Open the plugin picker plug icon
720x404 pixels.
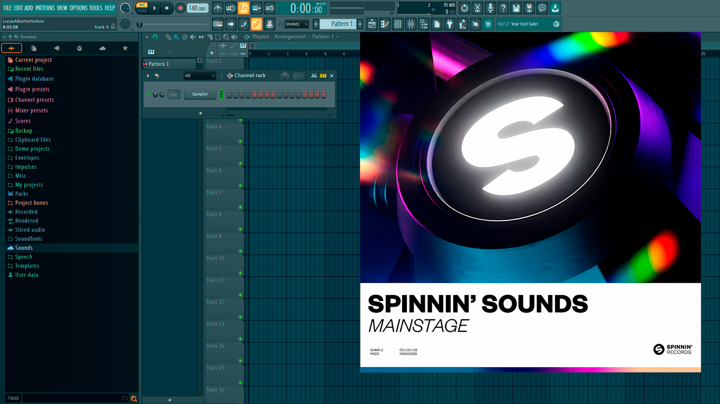(x=450, y=24)
